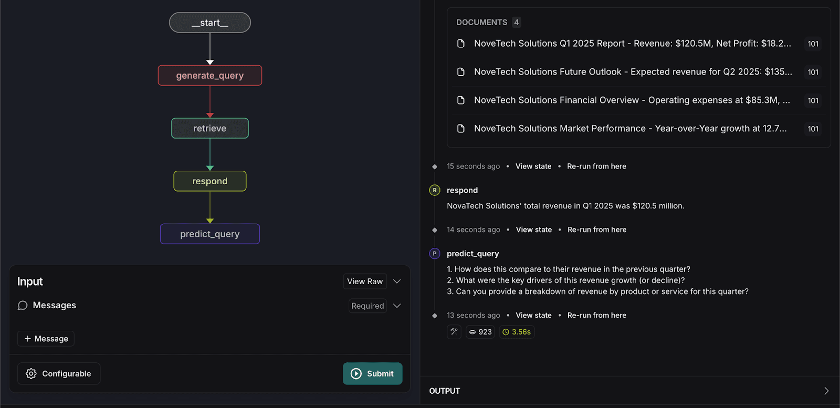Click the respond step R avatar icon
The width and height of the screenshot is (840, 408).
435,190
